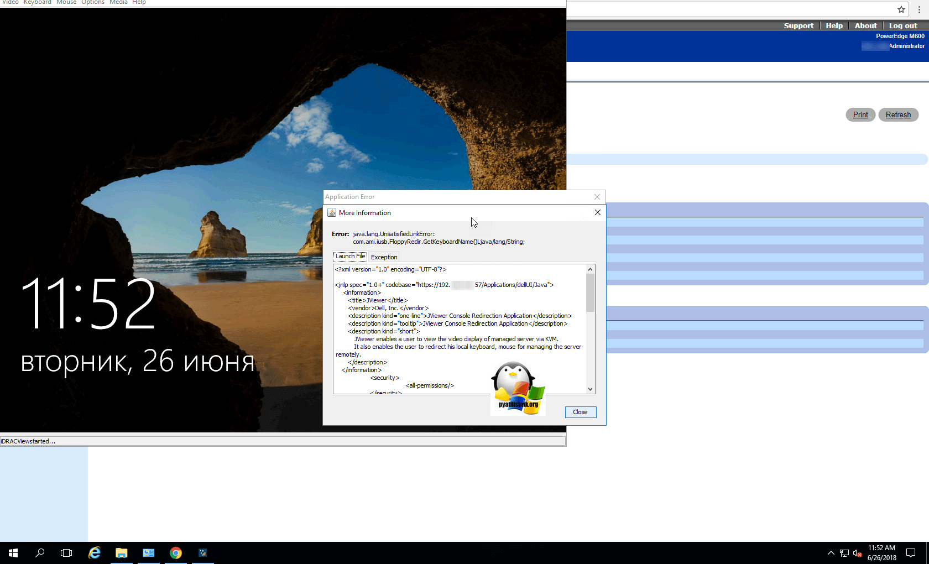
Task: Click the Log out link
Action: pyautogui.click(x=902, y=26)
